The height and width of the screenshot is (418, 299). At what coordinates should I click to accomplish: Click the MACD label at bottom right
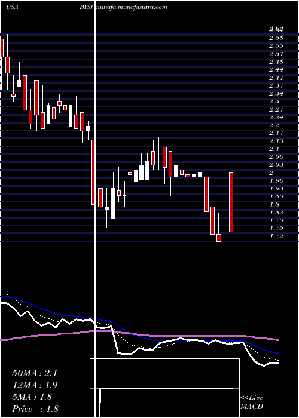coord(252,407)
